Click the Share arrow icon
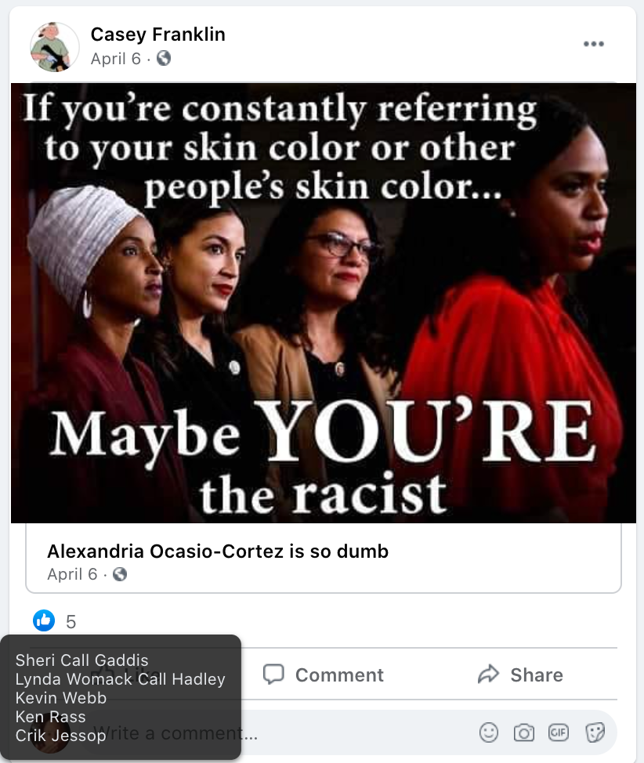 point(488,674)
